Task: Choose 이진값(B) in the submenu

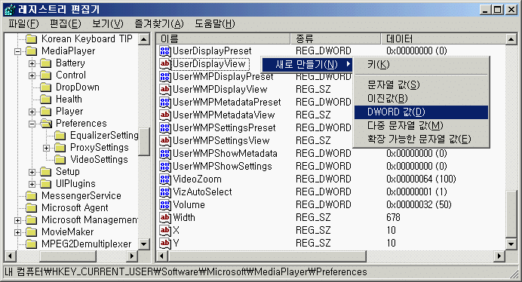Action: point(421,99)
